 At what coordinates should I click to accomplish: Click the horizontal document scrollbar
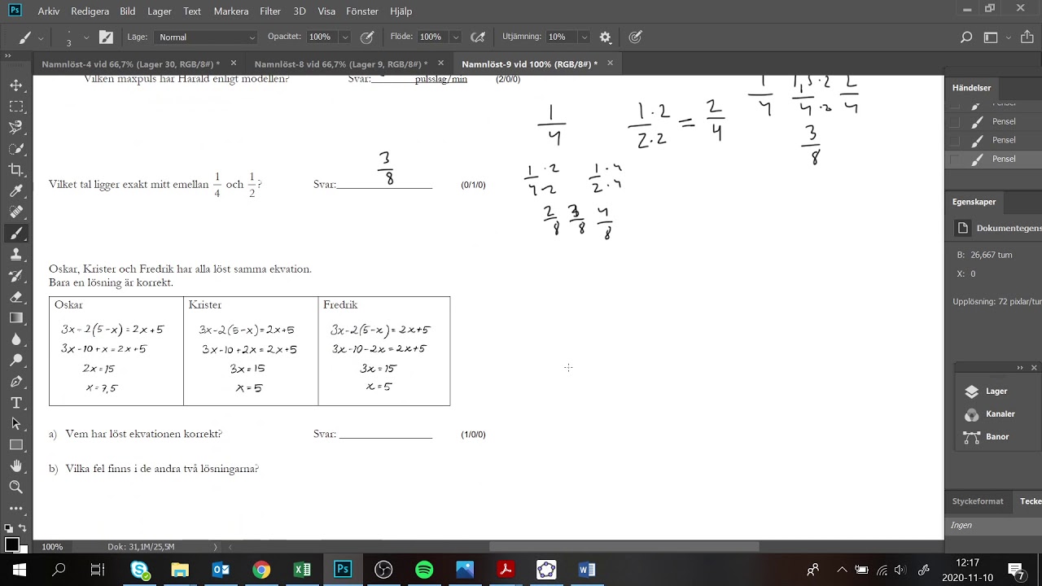[x=624, y=547]
